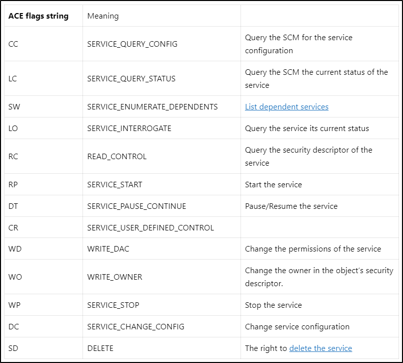403x363 pixels.
Task: Click the Meaning column header
Action: tap(103, 16)
